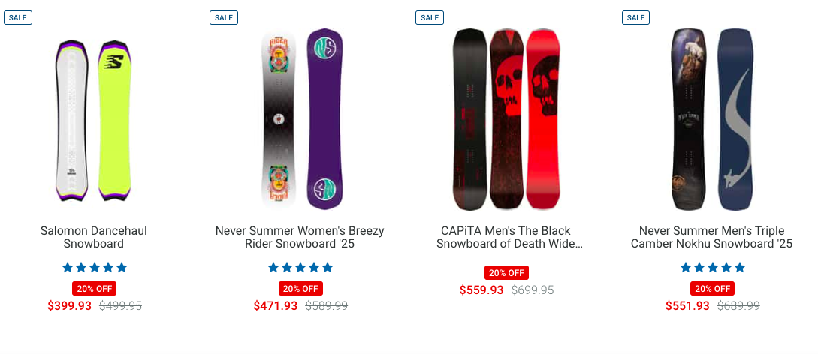
Task: Click the Never Summer Women's Breezy Rider title
Action: click(x=300, y=237)
